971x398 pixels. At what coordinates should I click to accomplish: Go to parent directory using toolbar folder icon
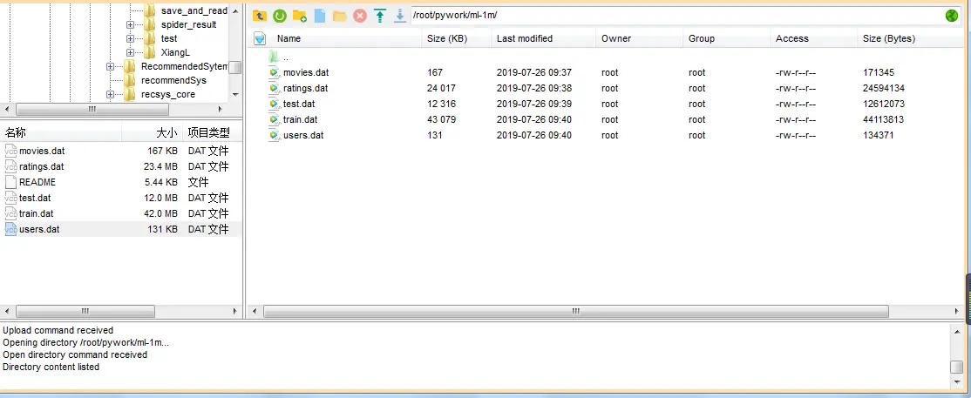(x=260, y=16)
